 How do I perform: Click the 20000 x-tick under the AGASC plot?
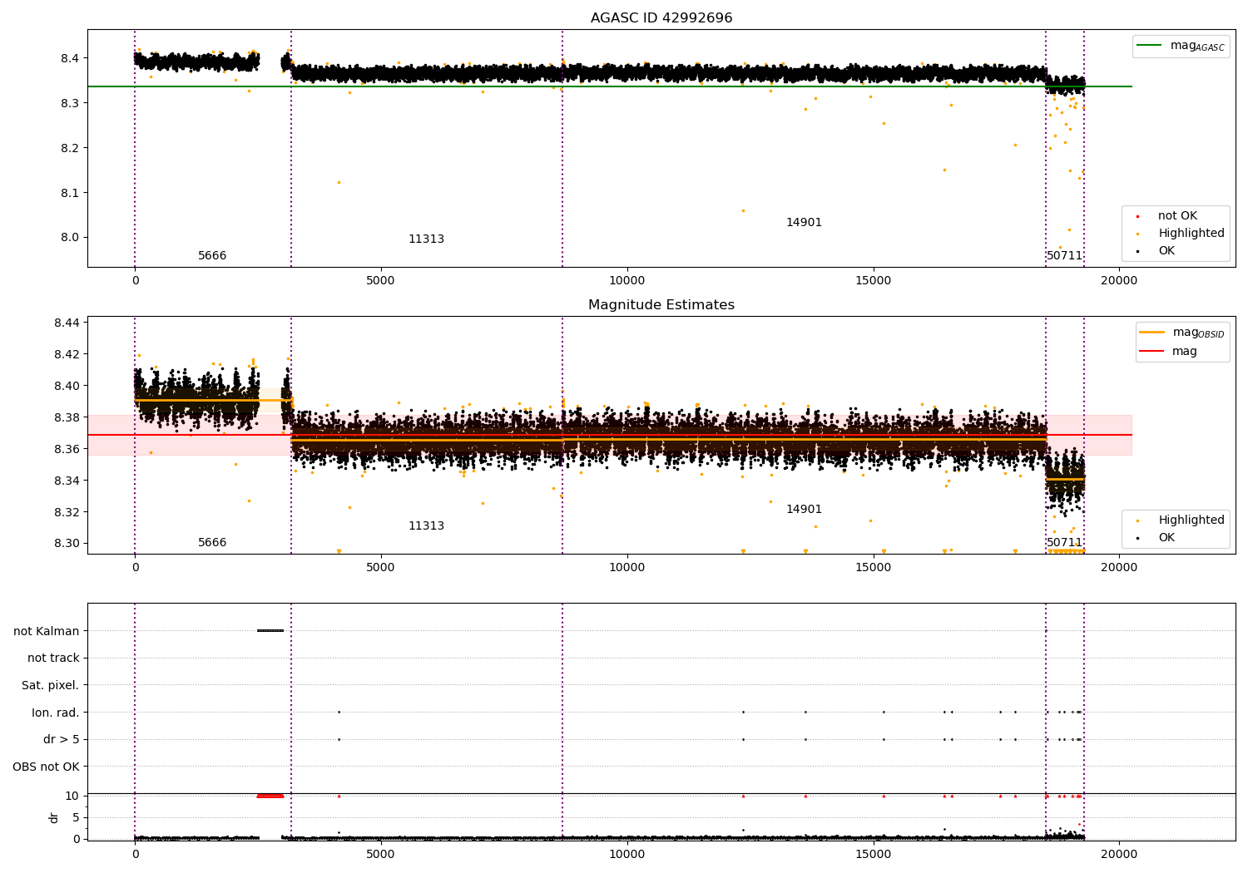tap(1118, 281)
